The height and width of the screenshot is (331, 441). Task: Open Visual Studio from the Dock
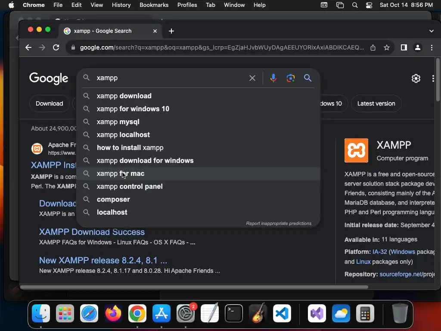317,313
